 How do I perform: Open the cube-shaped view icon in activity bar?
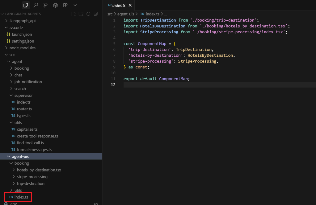(x=55, y=5)
